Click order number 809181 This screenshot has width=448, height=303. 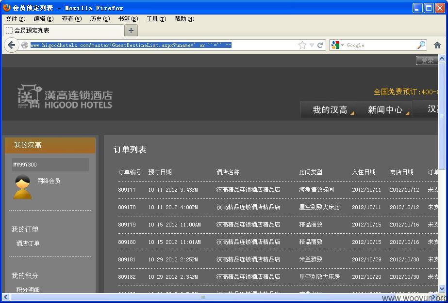[127, 259]
